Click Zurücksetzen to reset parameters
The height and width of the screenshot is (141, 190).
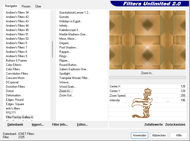[175, 125]
